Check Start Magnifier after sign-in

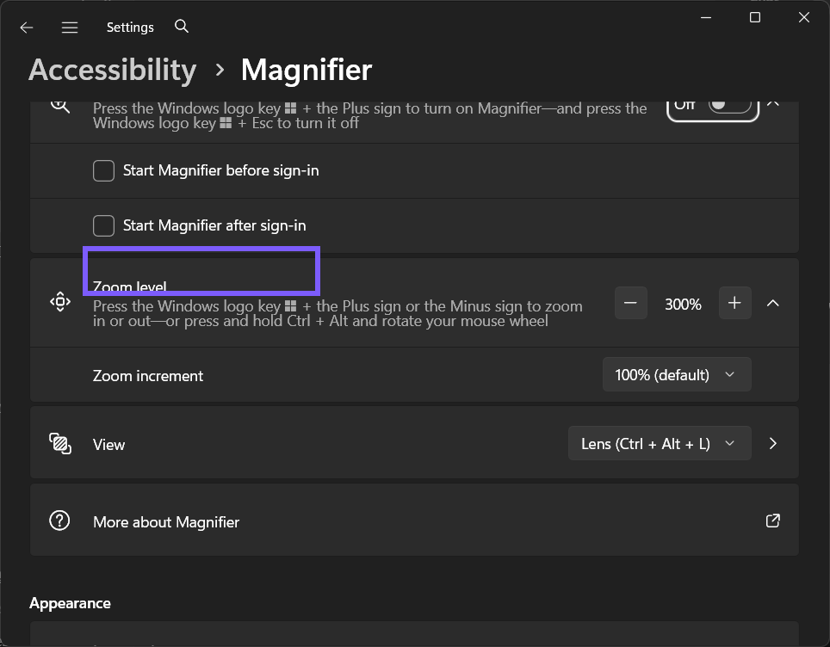[103, 226]
